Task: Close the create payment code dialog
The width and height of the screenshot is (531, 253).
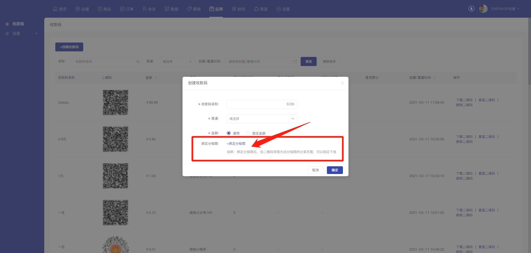Action: coord(342,83)
